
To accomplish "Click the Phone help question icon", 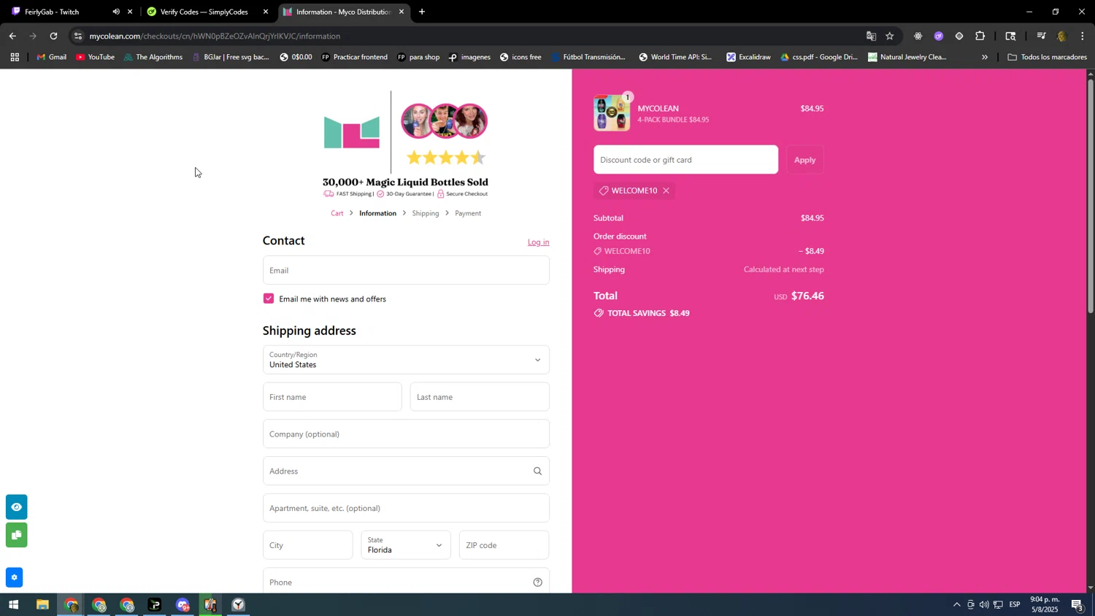I will 538,582.
